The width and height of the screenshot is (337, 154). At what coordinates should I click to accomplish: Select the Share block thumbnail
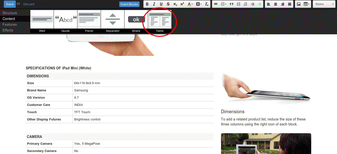tap(136, 22)
